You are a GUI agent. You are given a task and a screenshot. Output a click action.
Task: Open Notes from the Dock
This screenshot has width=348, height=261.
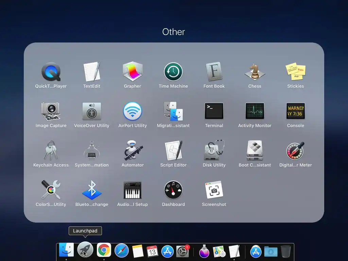tap(138, 251)
